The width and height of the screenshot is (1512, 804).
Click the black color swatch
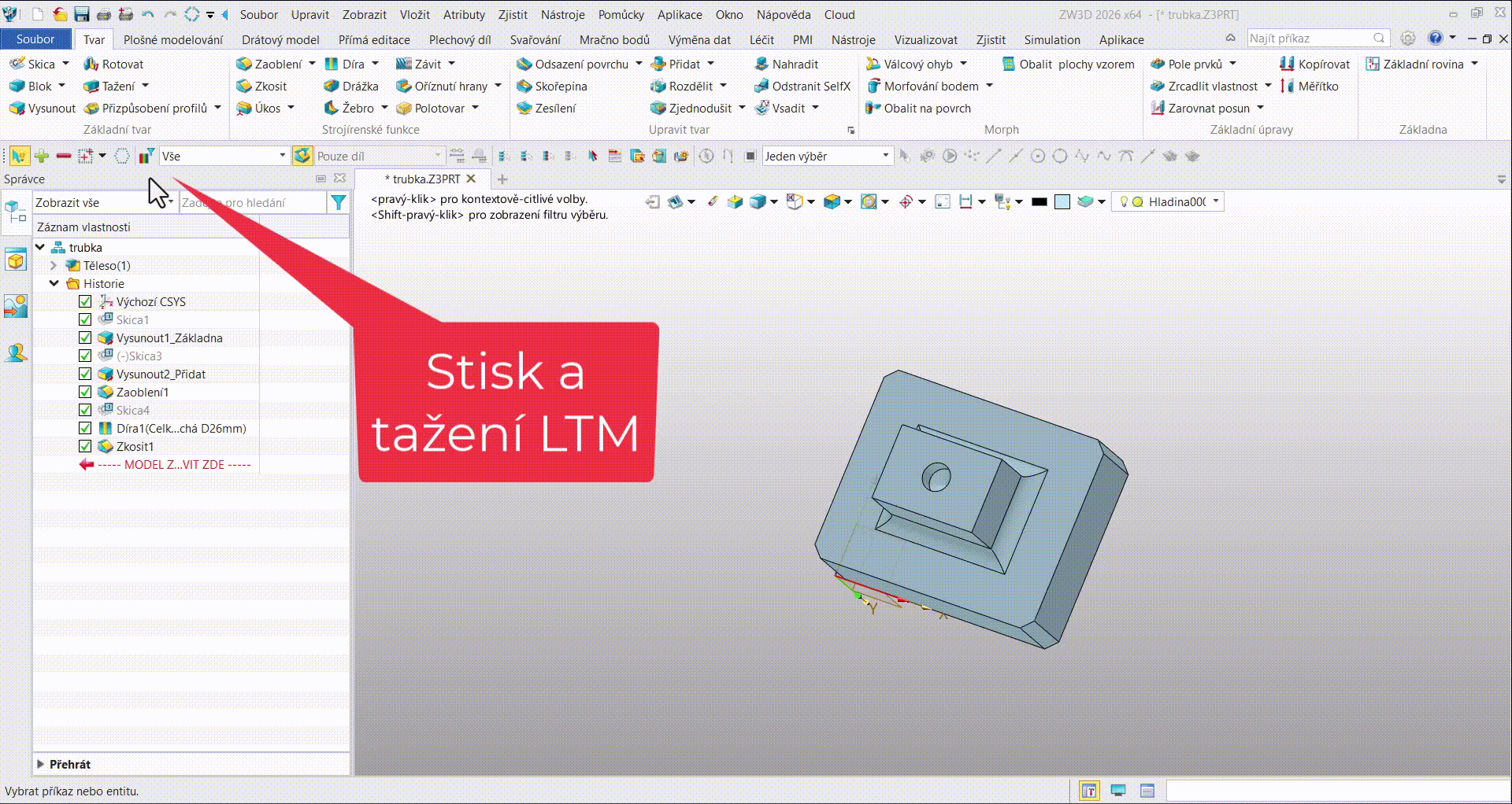click(x=1039, y=202)
